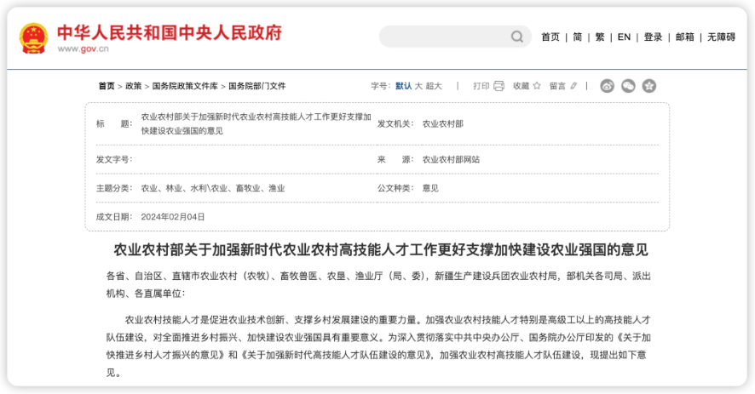
Task: Share to Qzone star icon
Action: click(649, 86)
